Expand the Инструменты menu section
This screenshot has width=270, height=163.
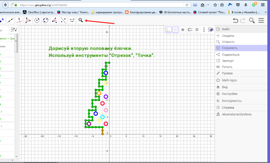tap(231, 101)
